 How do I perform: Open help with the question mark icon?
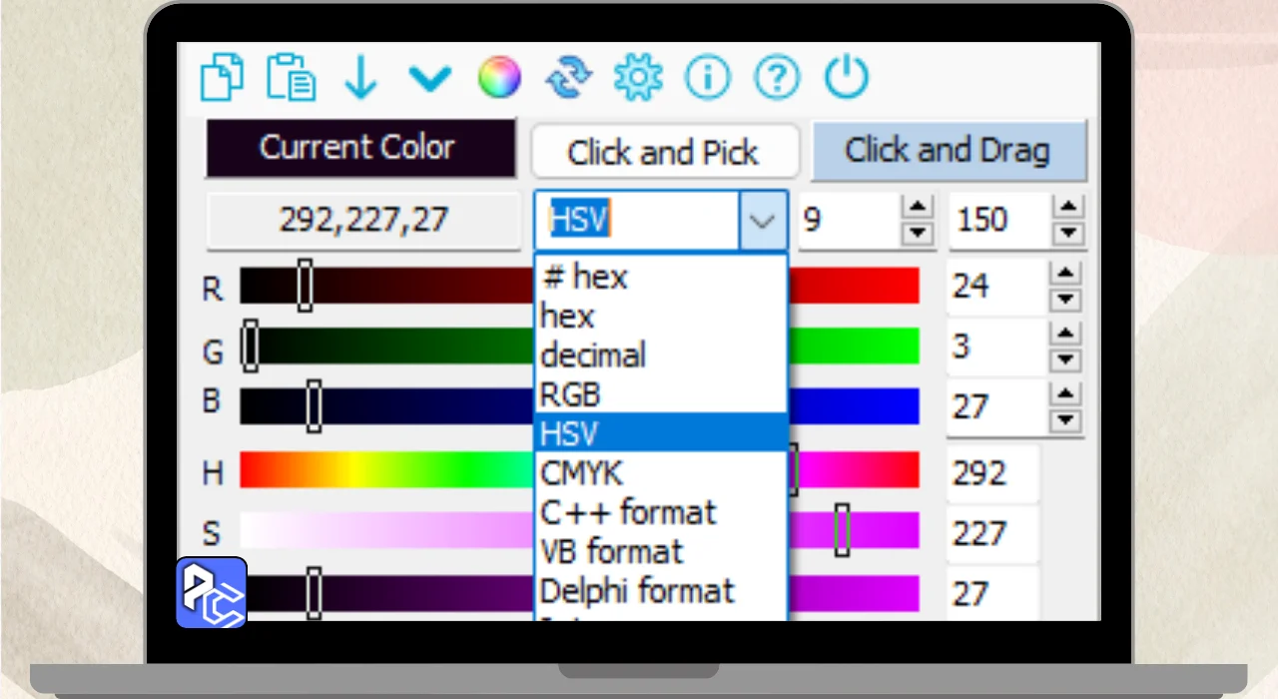(x=778, y=78)
